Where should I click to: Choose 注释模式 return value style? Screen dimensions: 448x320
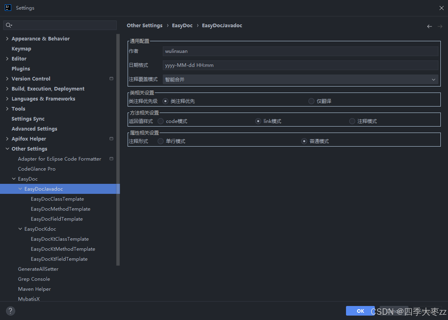coord(352,121)
